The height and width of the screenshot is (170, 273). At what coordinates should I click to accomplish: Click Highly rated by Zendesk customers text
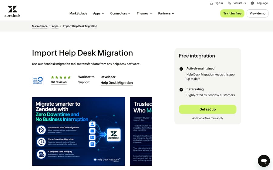click(211, 95)
